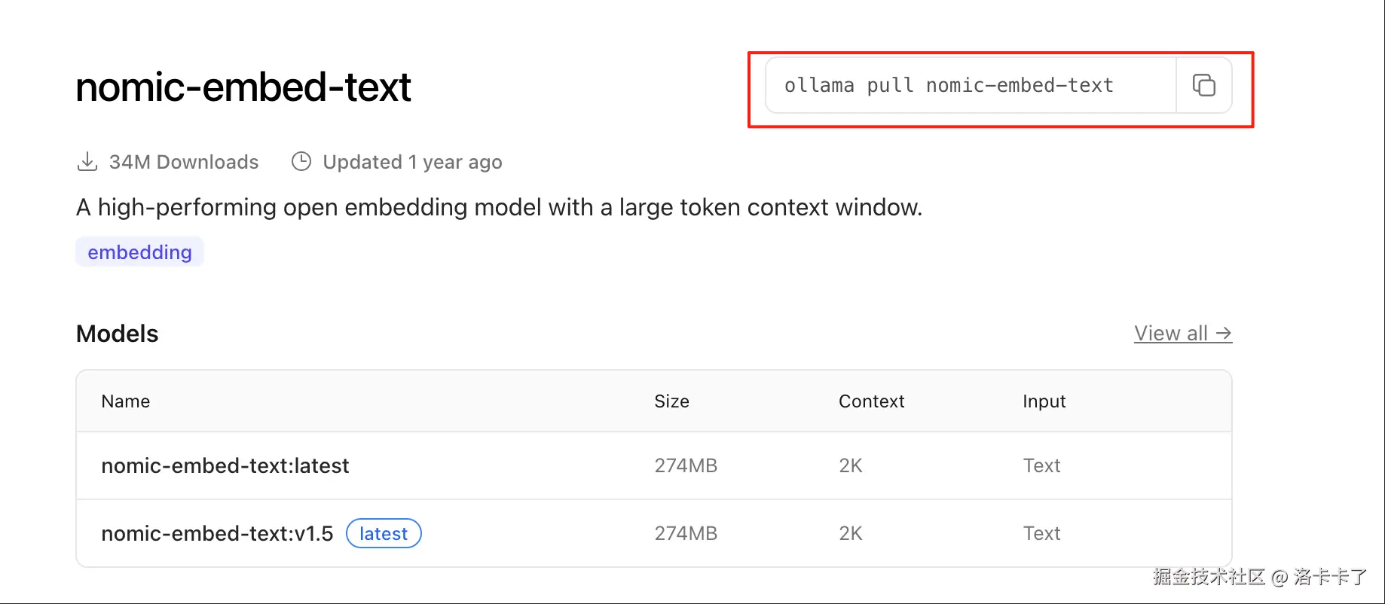Click the copy command icon button
This screenshot has width=1385, height=604.
click(x=1203, y=85)
